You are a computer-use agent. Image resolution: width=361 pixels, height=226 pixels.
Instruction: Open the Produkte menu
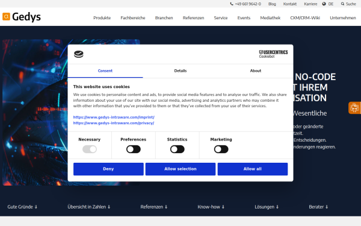point(102,17)
